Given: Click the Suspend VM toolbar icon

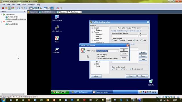Looking at the screenshot, I should (x=6, y=8).
